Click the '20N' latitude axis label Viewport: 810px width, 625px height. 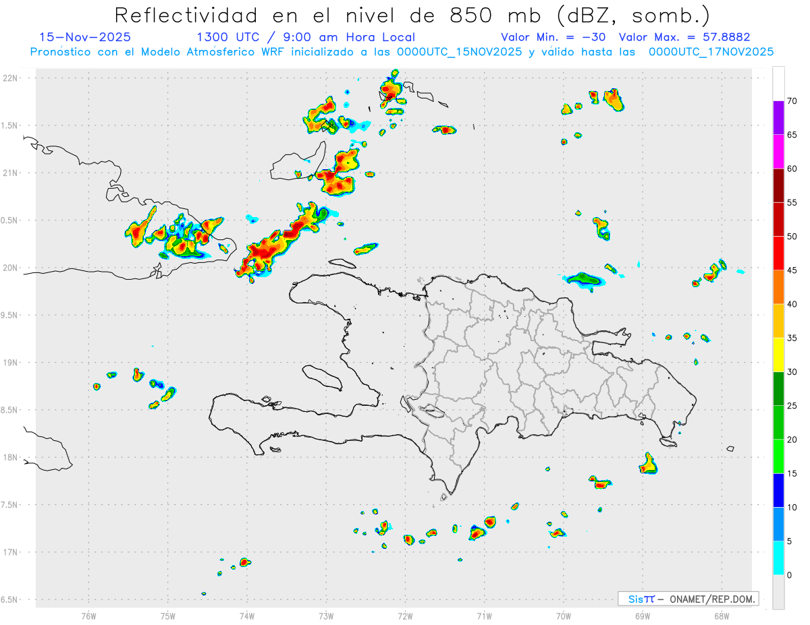point(11,268)
